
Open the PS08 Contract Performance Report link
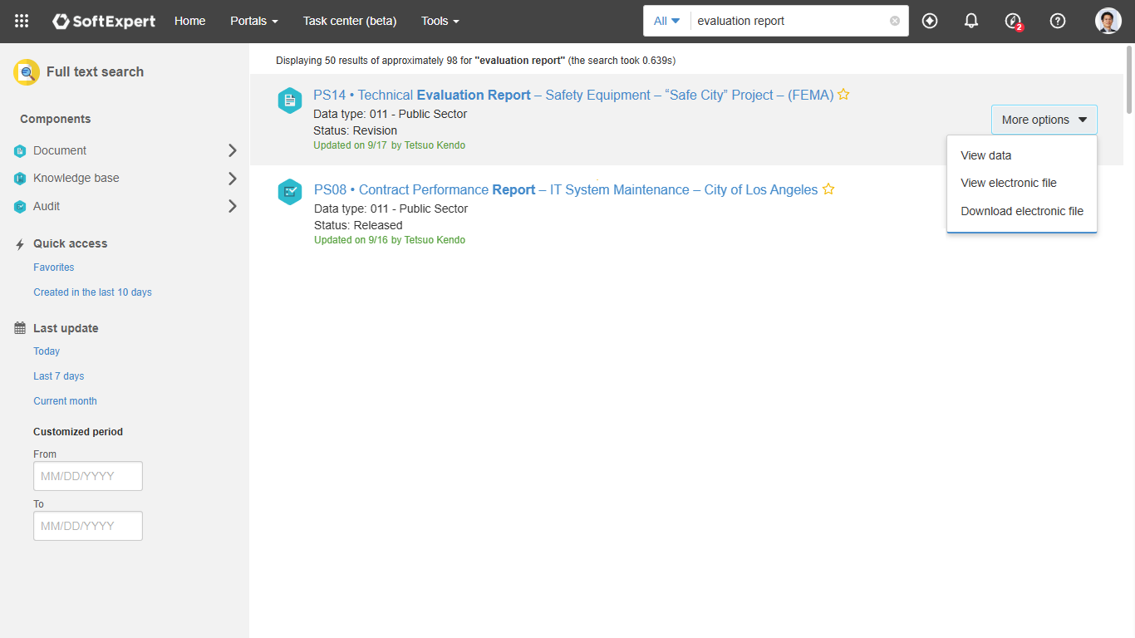(x=566, y=189)
